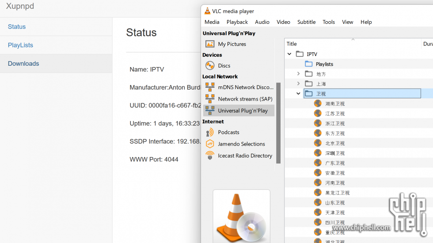The width and height of the screenshot is (433, 243).
Task: Open the Video menu
Action: pos(283,22)
